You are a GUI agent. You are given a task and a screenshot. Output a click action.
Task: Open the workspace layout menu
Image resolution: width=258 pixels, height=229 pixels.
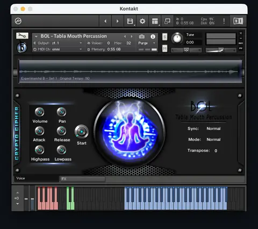(x=155, y=21)
